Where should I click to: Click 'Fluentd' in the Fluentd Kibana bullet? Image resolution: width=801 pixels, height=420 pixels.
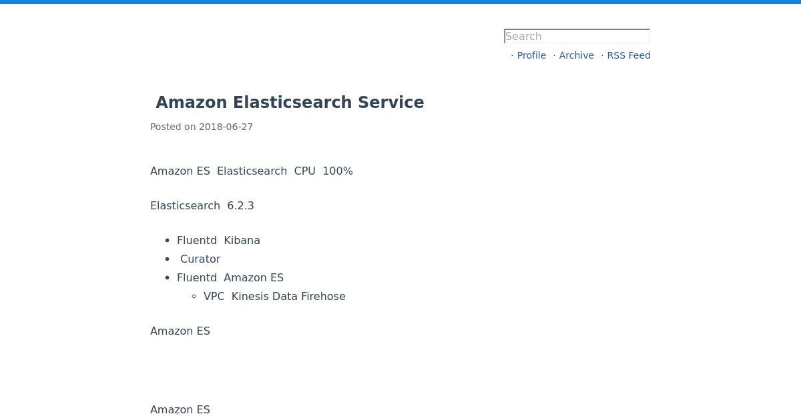(197, 240)
